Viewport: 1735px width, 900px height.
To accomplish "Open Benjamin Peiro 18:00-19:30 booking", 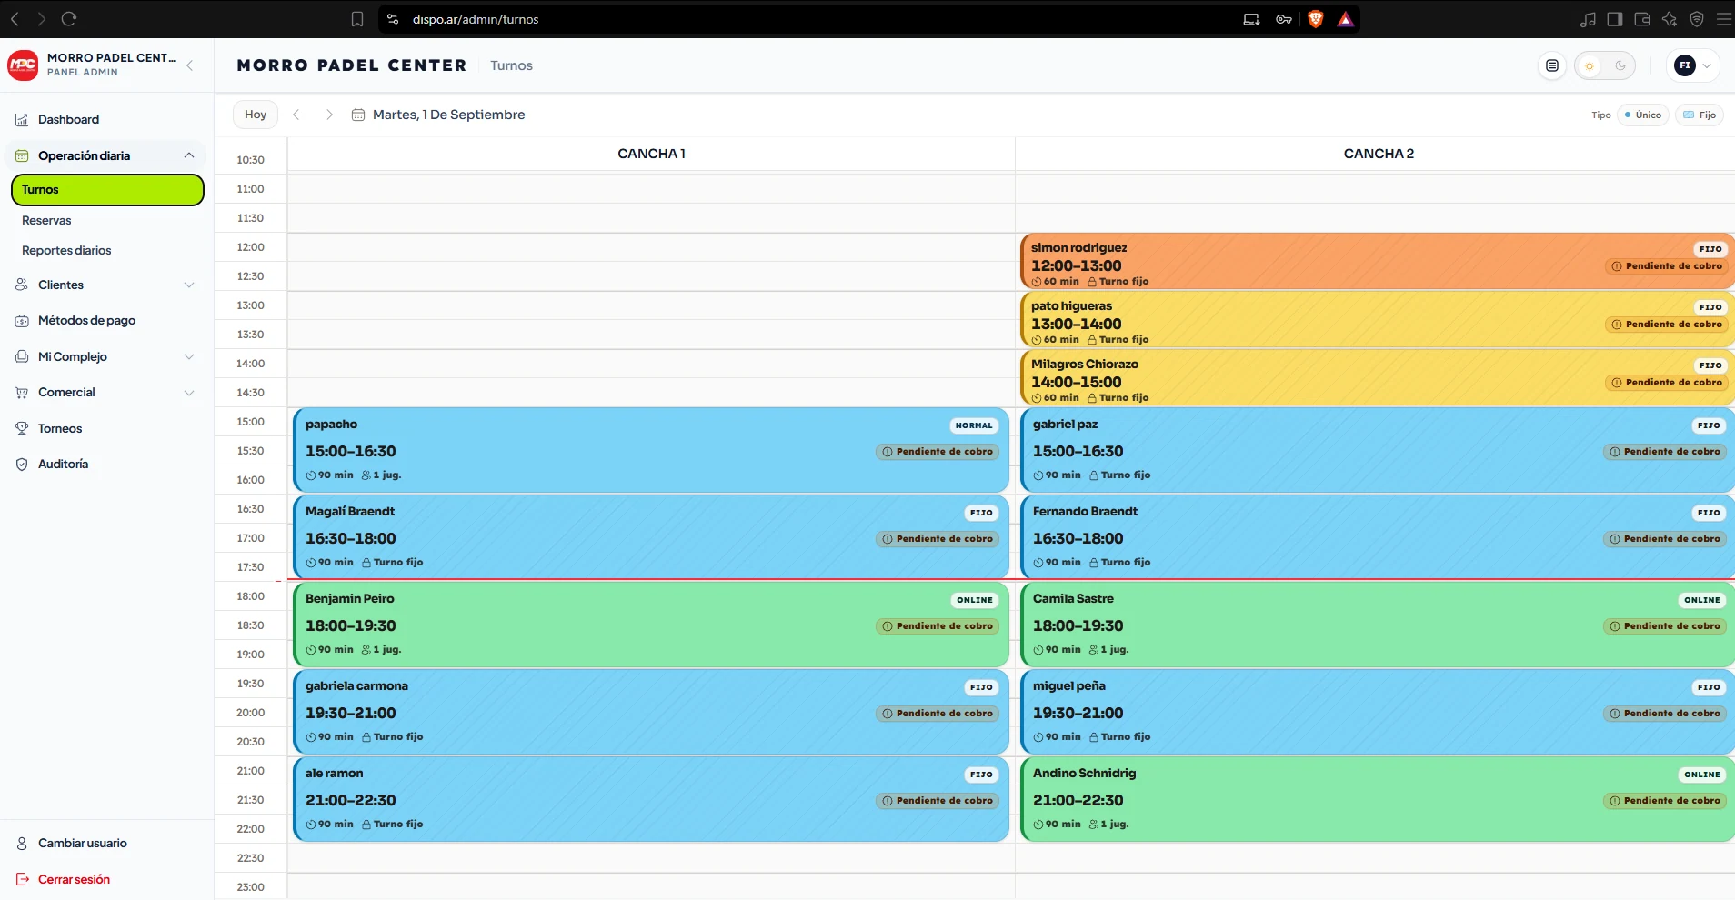I will tap(651, 625).
